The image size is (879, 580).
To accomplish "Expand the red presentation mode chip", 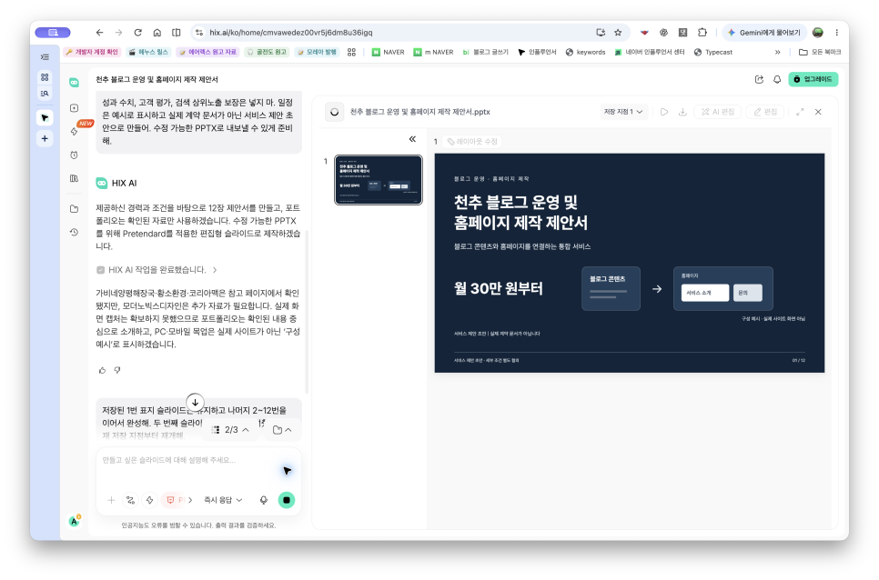I will (190, 500).
